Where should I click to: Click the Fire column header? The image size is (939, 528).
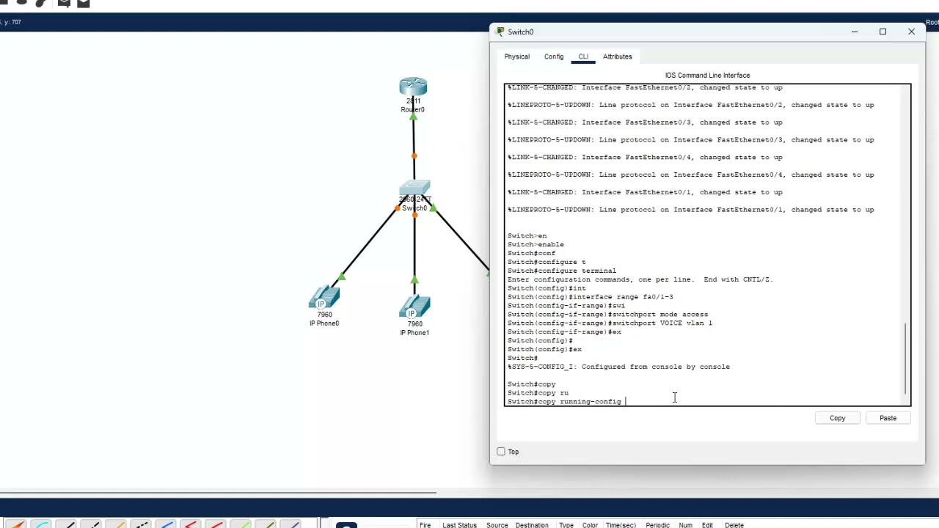[x=425, y=525]
